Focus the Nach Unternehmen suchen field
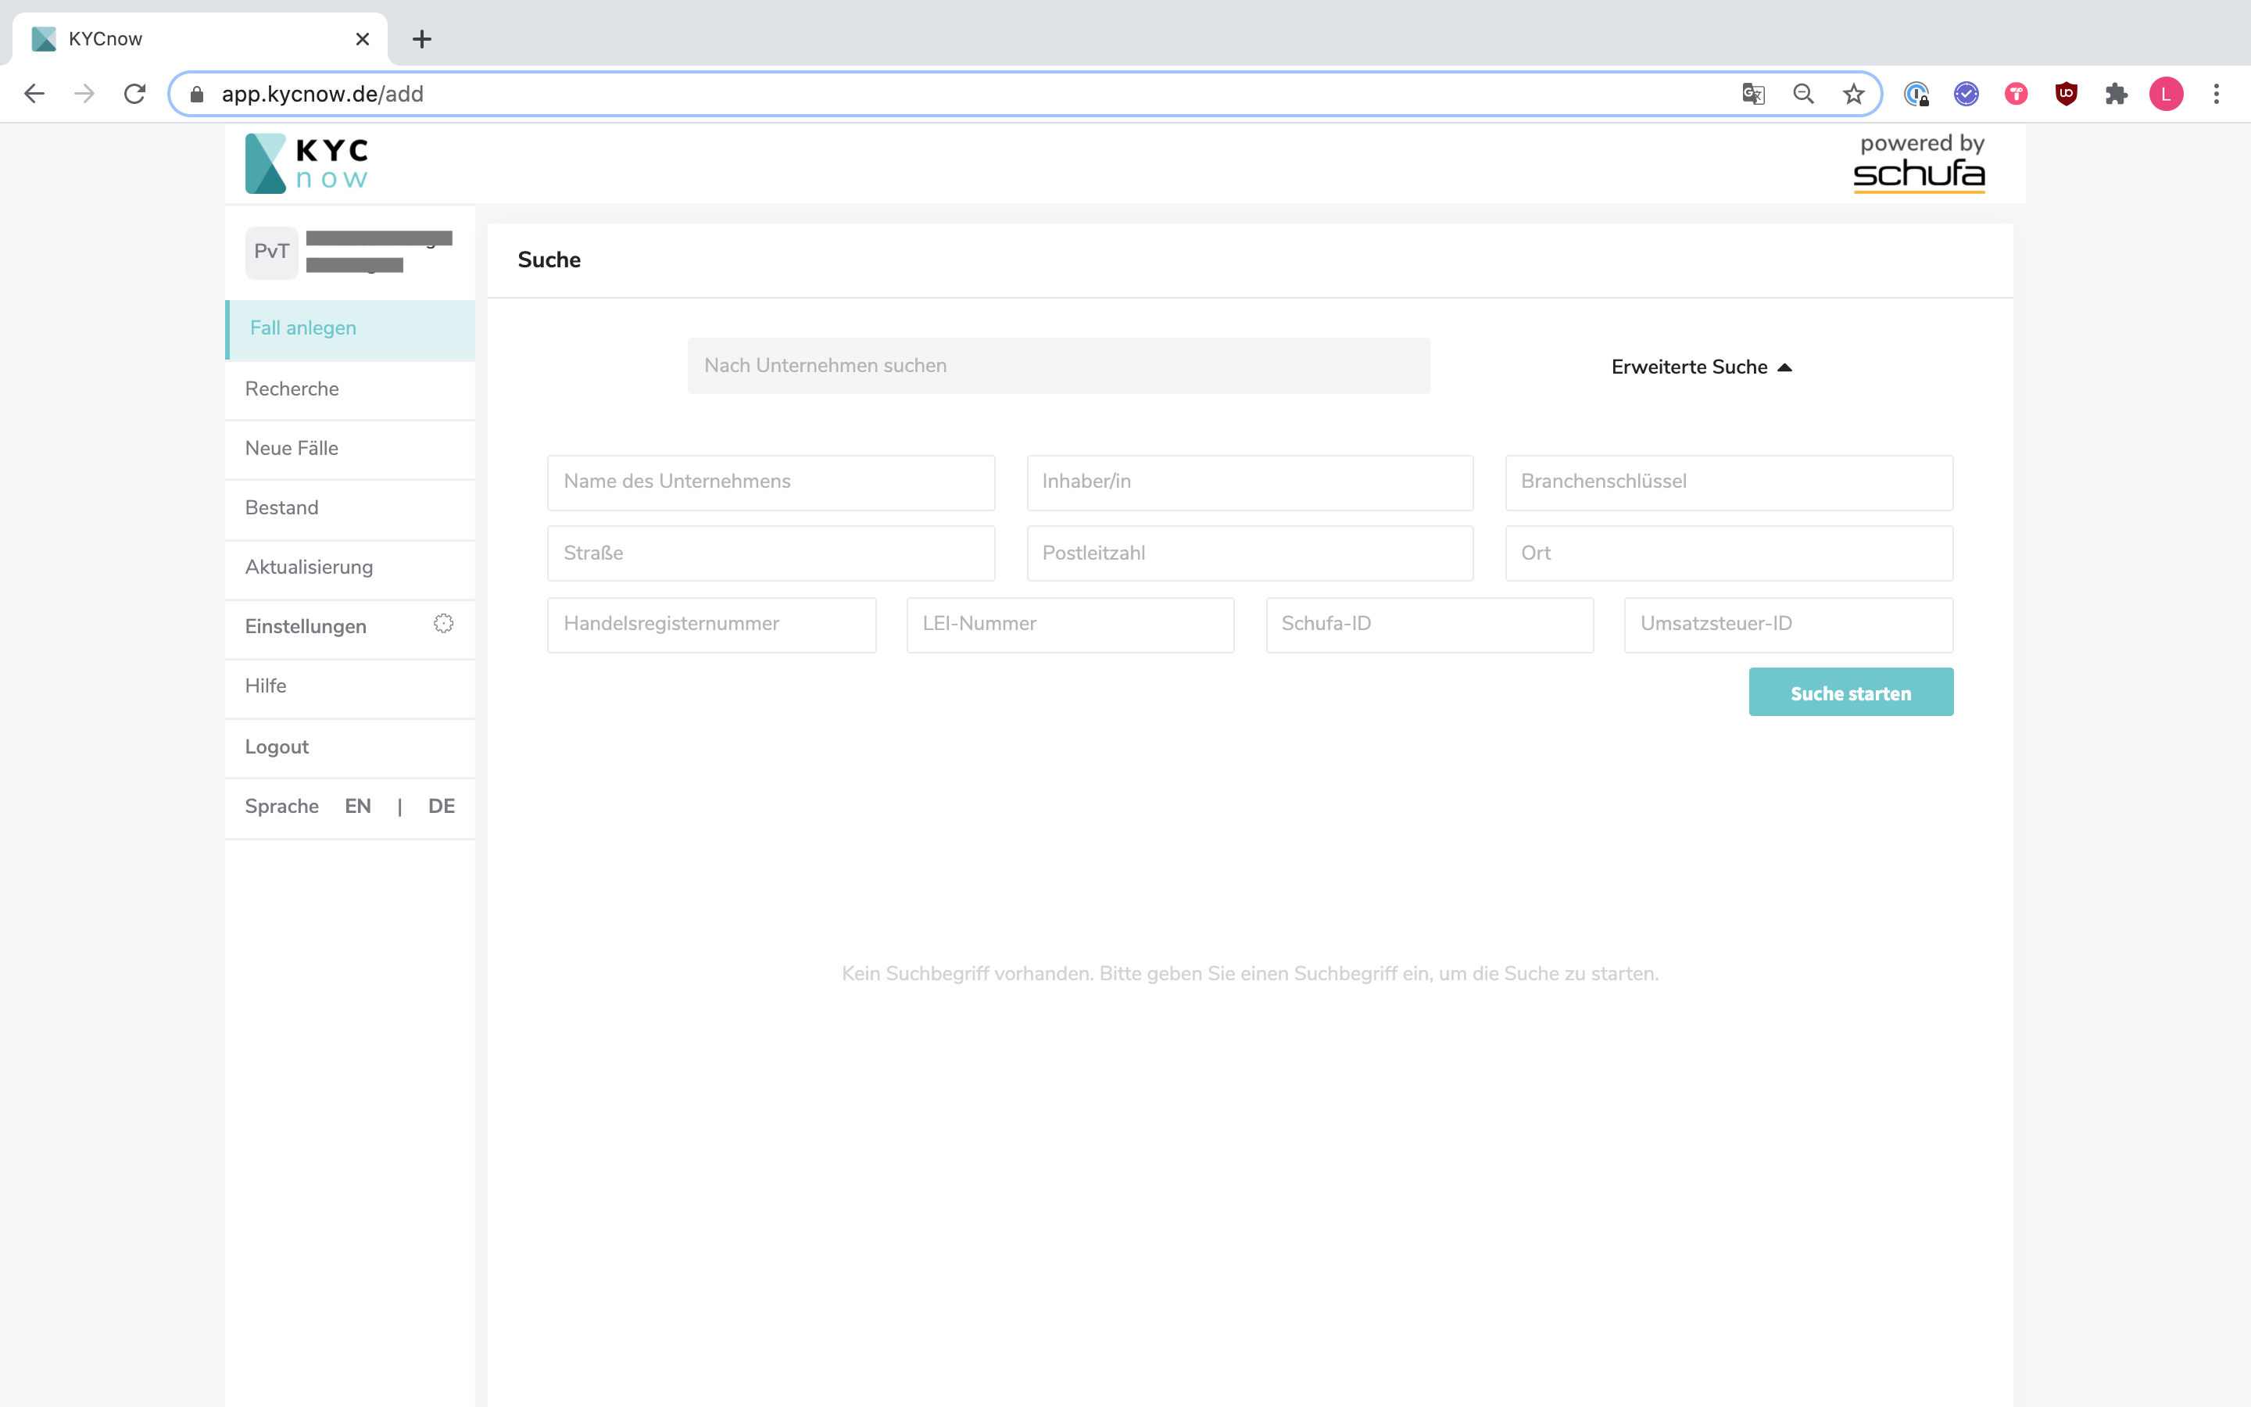 1058,366
